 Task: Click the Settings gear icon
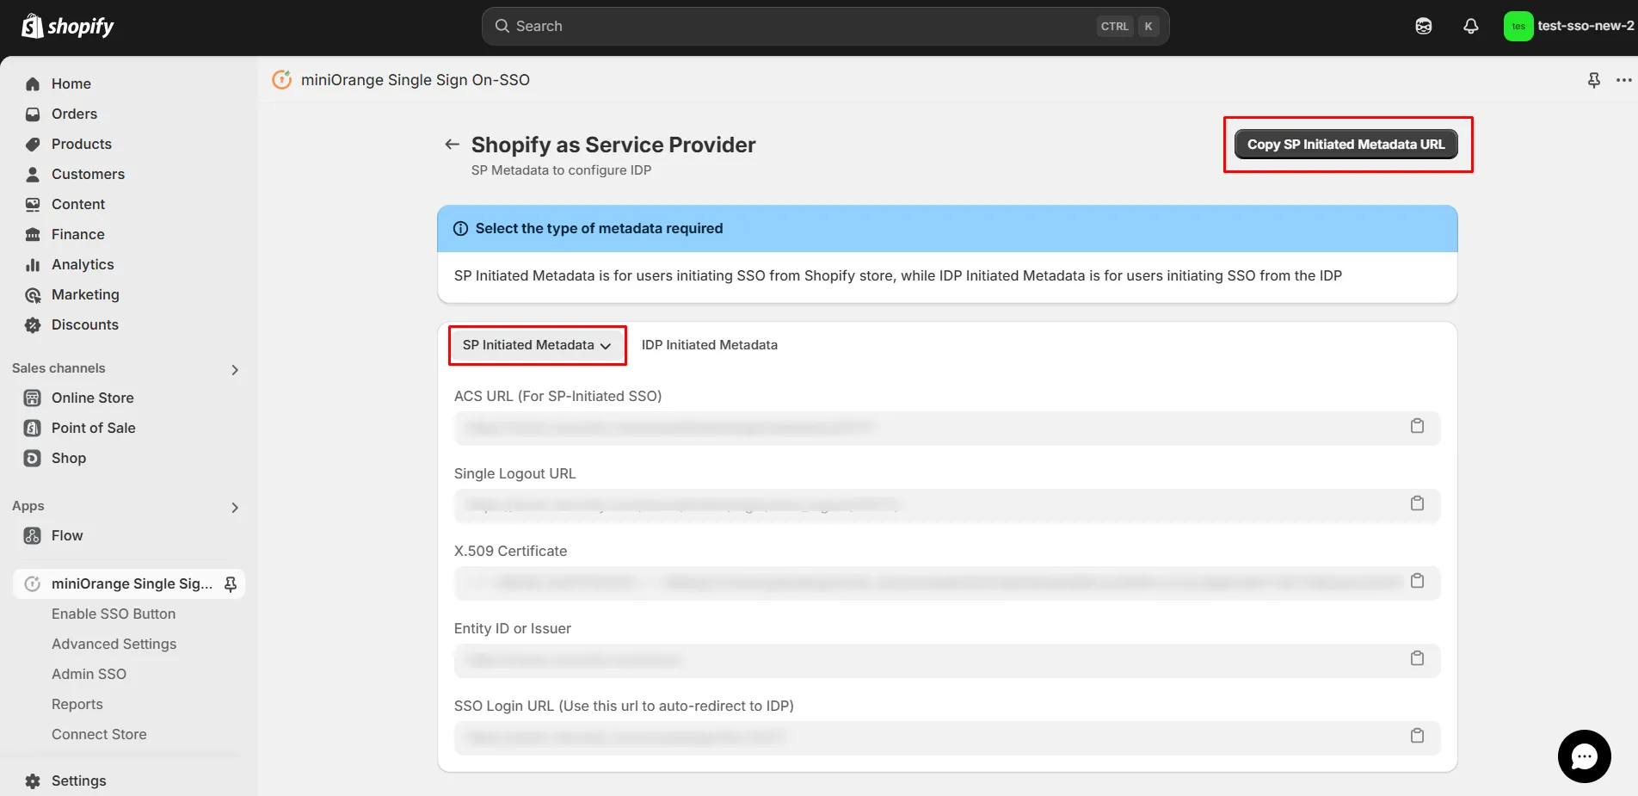pyautogui.click(x=33, y=781)
